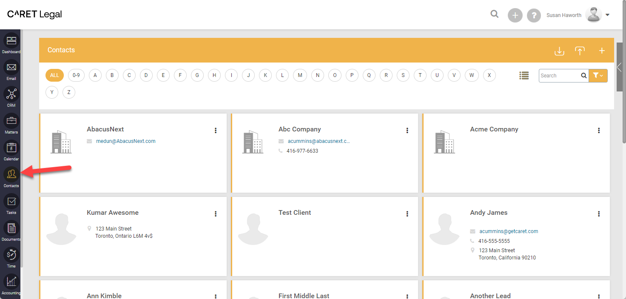Filter contacts by letter Y
The width and height of the screenshot is (626, 299).
point(52,92)
